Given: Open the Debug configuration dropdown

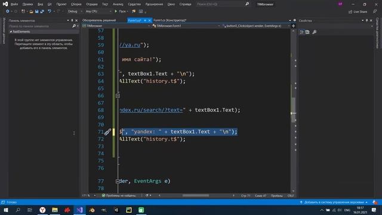Looking at the screenshot, I should [75, 11].
